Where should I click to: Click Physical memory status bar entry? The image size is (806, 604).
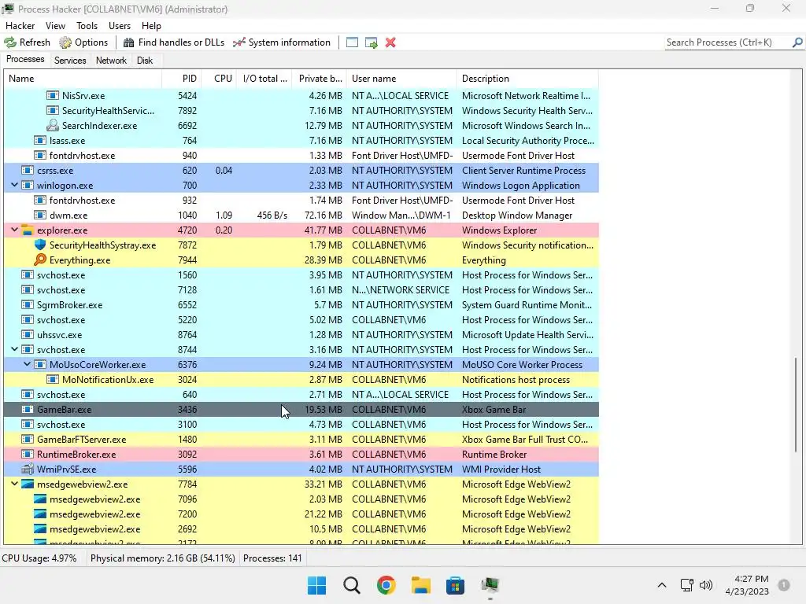click(x=162, y=558)
